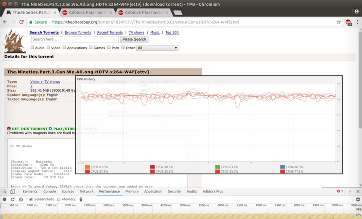Screen dimensions: 362x219
Task: Open the Security DevTools tab
Action: 174,192
